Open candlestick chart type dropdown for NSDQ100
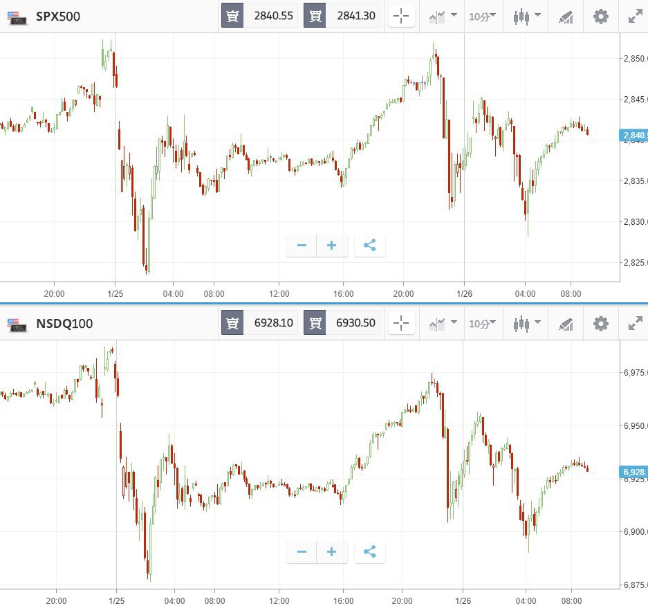Viewport: 648px width, 606px height. [527, 323]
